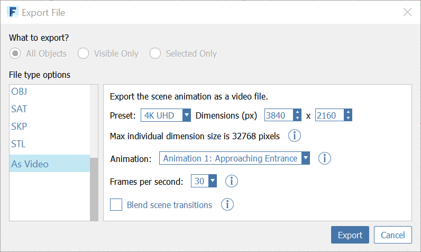Image resolution: width=421 pixels, height=252 pixels.
Task: Select As Video file type option
Action: click(x=30, y=164)
